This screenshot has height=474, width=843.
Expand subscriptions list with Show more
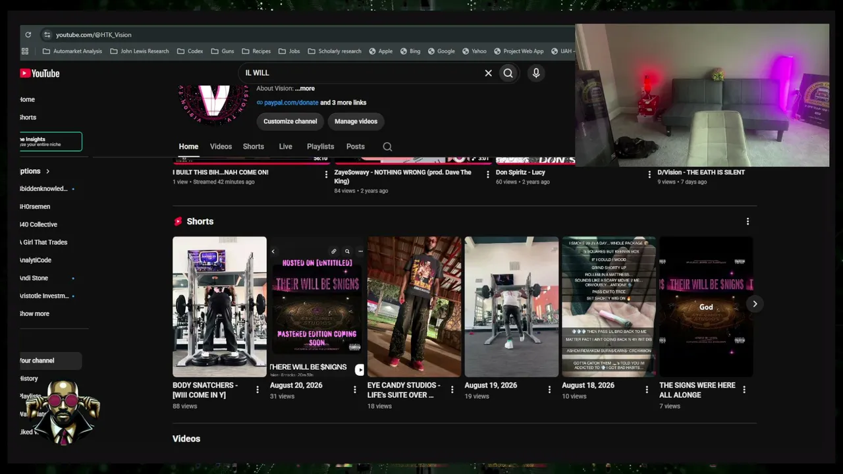pyautogui.click(x=34, y=314)
